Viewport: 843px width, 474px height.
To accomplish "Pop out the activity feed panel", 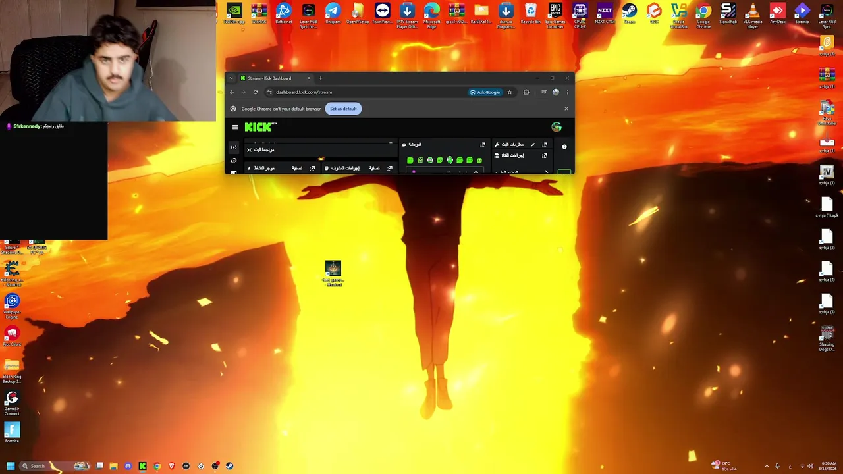I will pyautogui.click(x=313, y=169).
